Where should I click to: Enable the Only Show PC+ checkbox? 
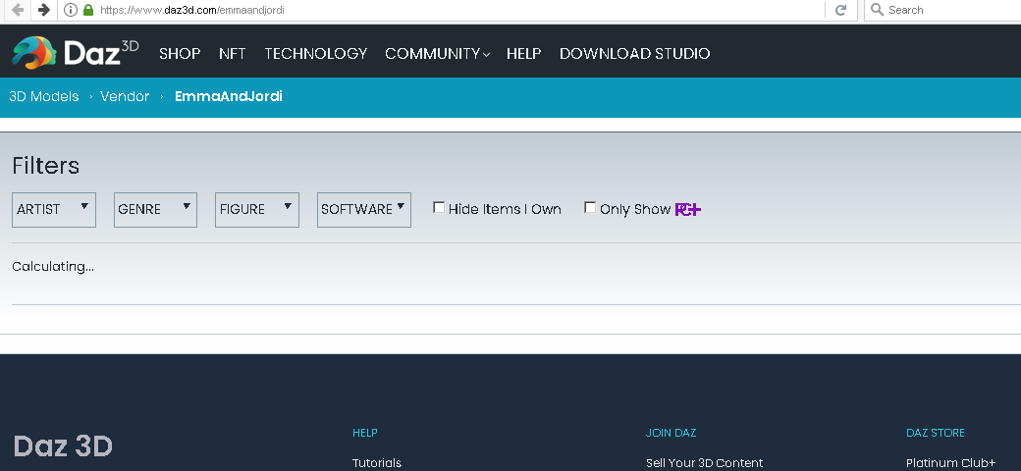tap(590, 207)
